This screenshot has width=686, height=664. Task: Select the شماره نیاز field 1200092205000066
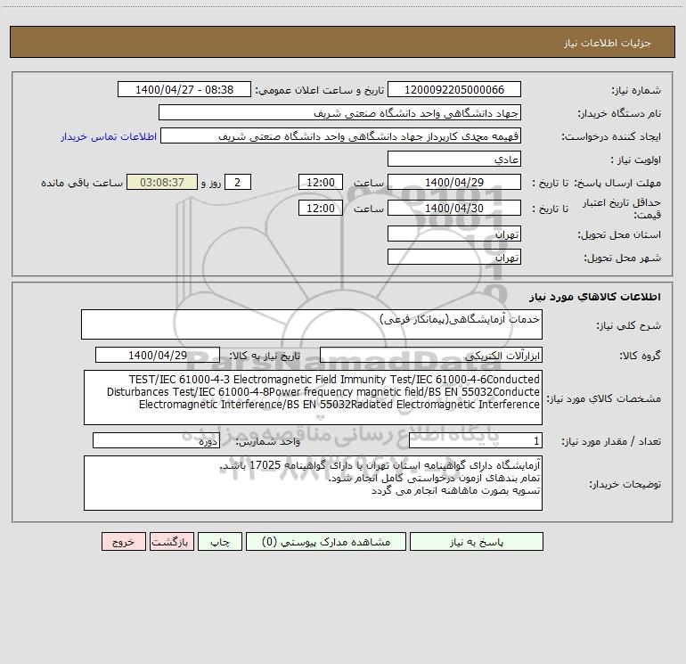pyautogui.click(x=454, y=90)
